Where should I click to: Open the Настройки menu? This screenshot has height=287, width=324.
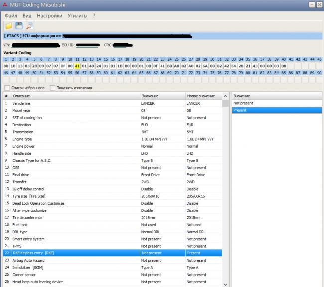(49, 16)
